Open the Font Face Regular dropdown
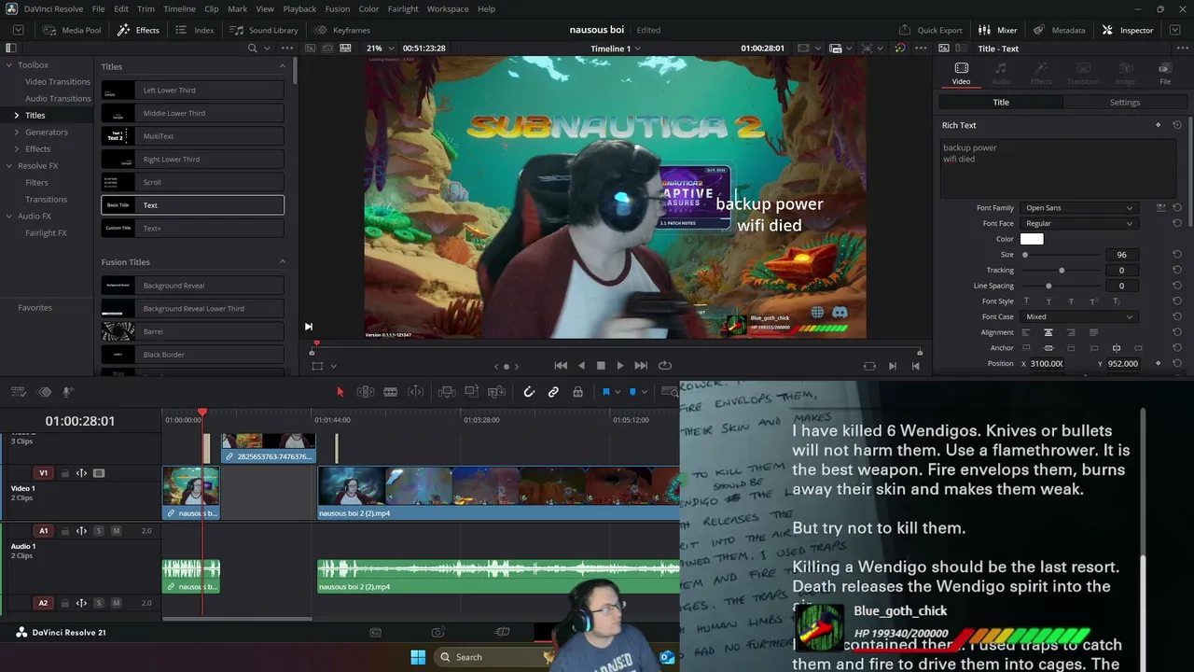This screenshot has width=1194, height=672. point(1078,224)
